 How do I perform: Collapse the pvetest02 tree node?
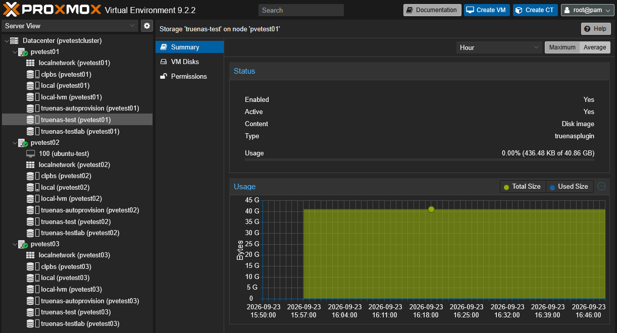tap(14, 143)
